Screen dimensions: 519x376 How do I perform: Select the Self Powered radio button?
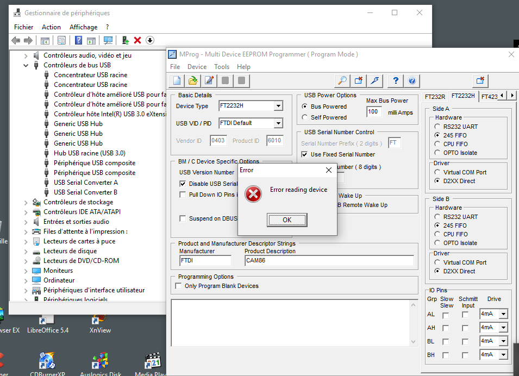coord(304,117)
